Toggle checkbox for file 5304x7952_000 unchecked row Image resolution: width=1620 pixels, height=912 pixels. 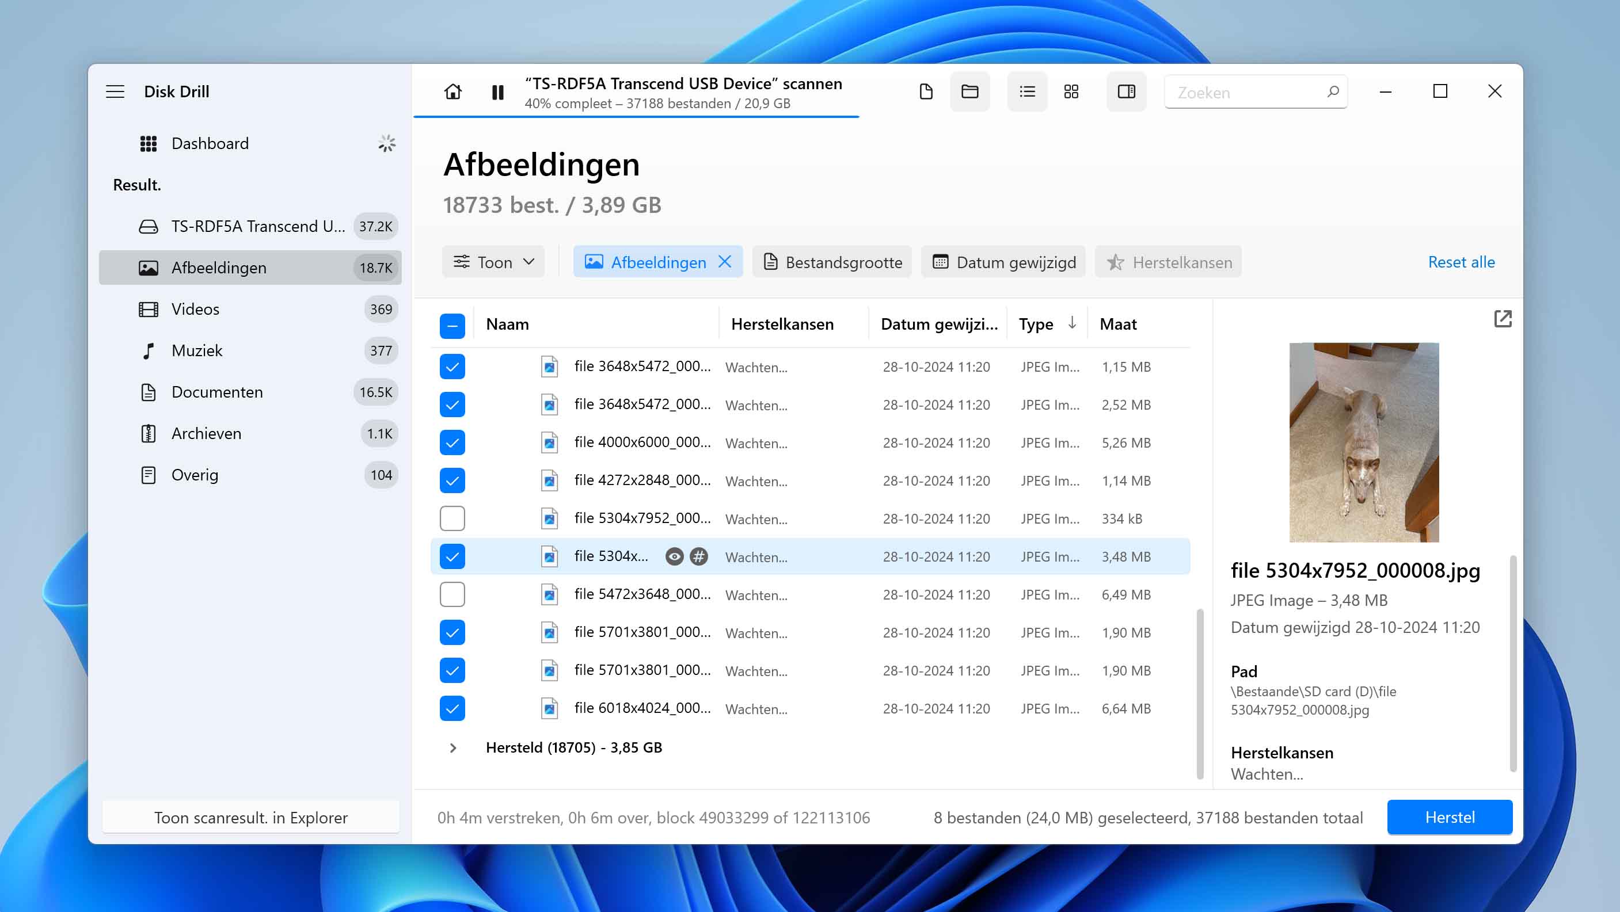point(452,518)
